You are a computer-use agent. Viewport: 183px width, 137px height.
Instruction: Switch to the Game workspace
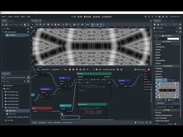[x=96, y=17]
